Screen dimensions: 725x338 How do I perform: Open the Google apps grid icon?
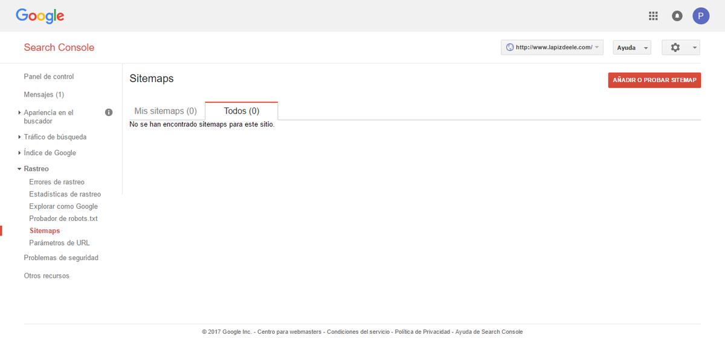click(x=653, y=16)
